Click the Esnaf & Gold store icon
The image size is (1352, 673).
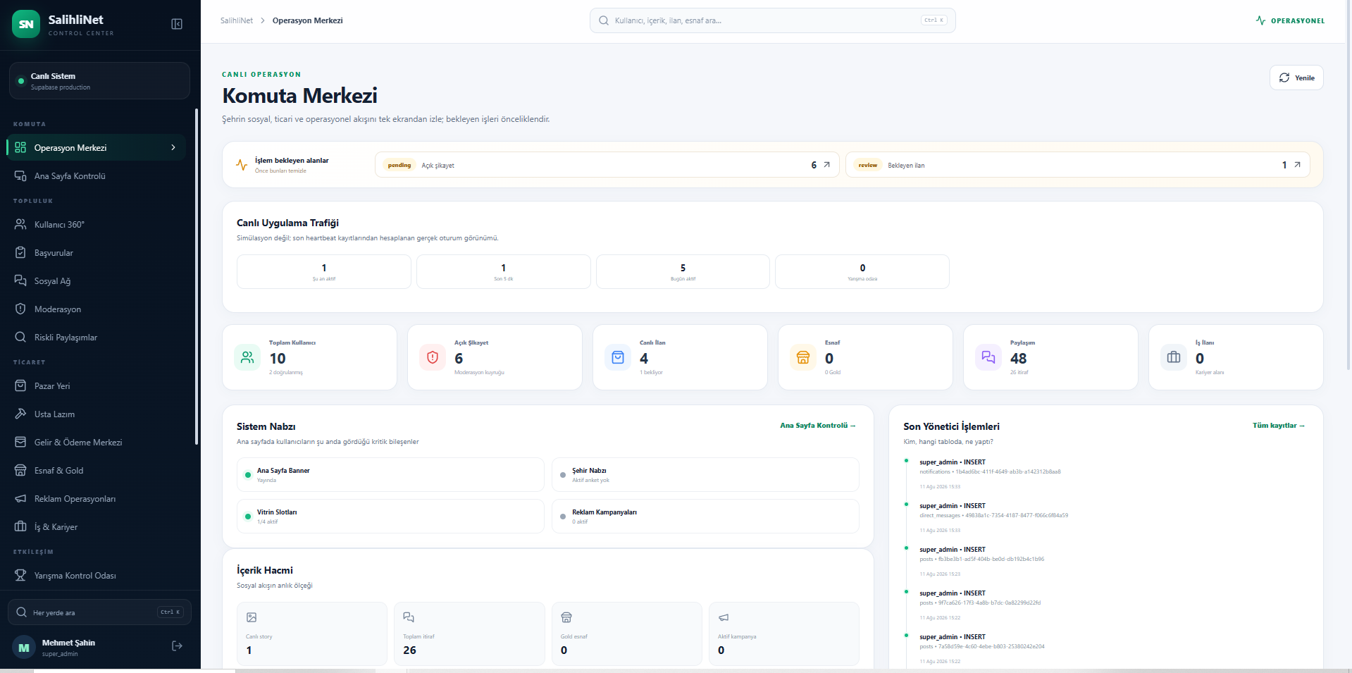click(x=20, y=470)
